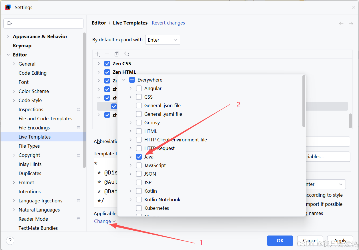359x250 pixels.
Task: Expand the Natural Languages settings node
Action: point(14,210)
